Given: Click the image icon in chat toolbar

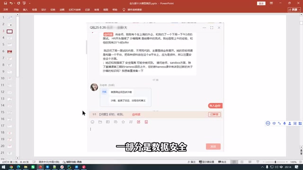Looking at the screenshot, I should coord(108,122).
